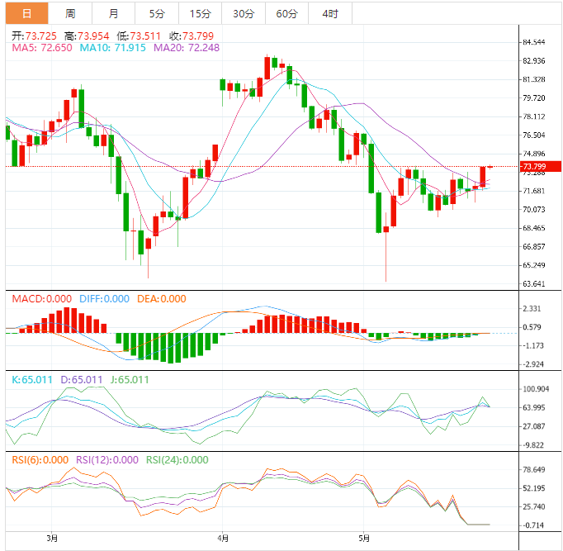Screen dimensions: 563x551
Task: Choose the 30分 timeframe tab
Action: [x=244, y=13]
